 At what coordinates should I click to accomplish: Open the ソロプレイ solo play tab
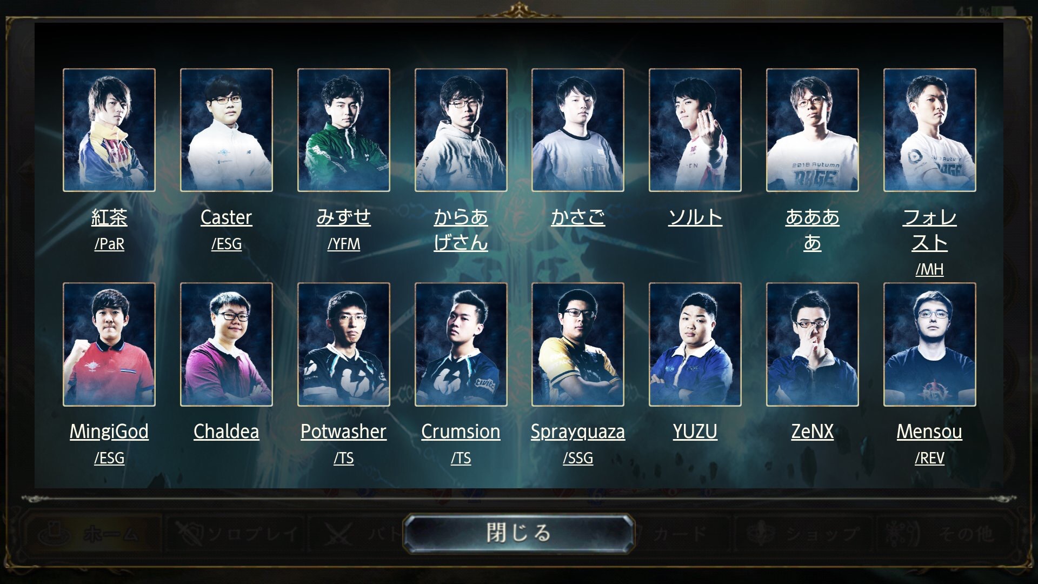(x=238, y=534)
